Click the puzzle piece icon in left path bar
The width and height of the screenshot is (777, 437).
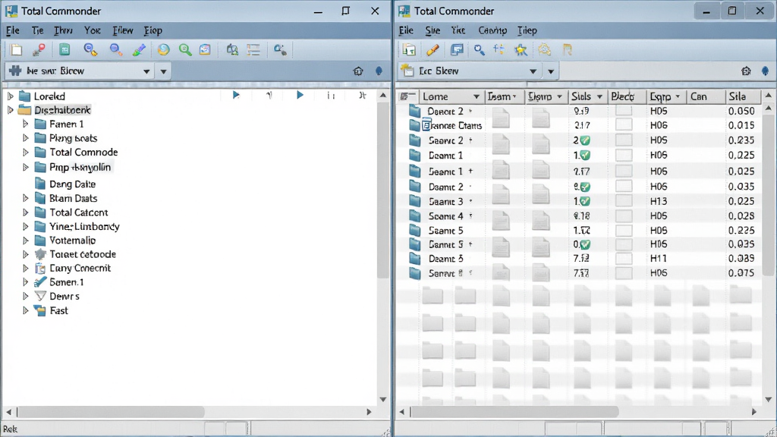(x=15, y=71)
